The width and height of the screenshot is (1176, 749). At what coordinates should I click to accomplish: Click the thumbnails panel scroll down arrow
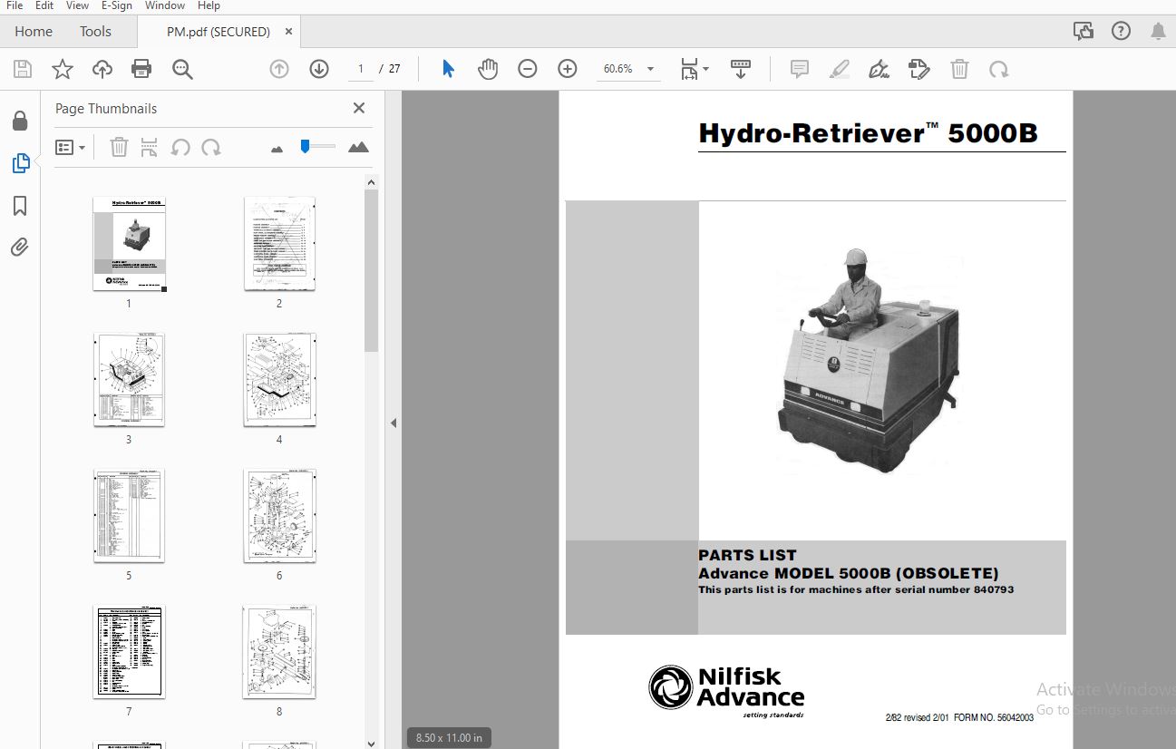click(372, 743)
